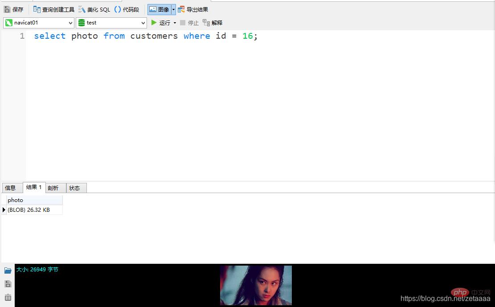Click the open file folder icon in image panel
The width and height of the screenshot is (495, 307).
coord(8,271)
